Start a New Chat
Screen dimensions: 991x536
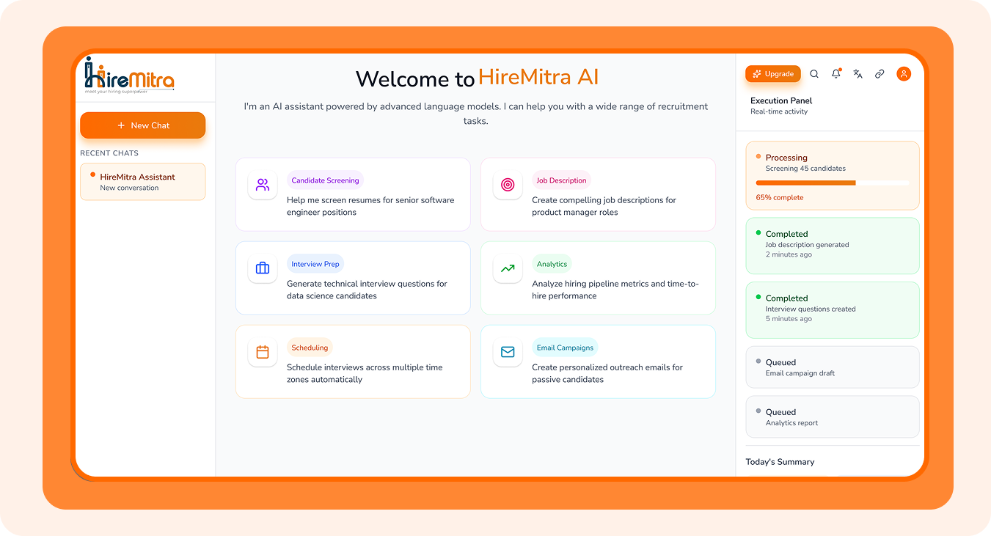pyautogui.click(x=143, y=125)
